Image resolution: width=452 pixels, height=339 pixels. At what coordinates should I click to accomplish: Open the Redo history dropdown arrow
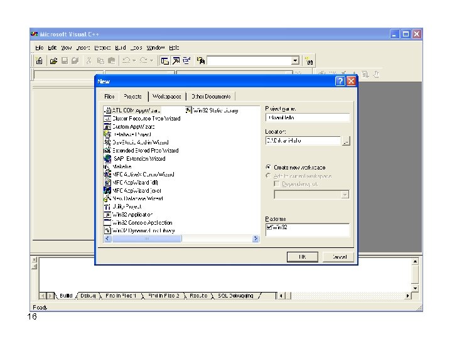coord(152,60)
